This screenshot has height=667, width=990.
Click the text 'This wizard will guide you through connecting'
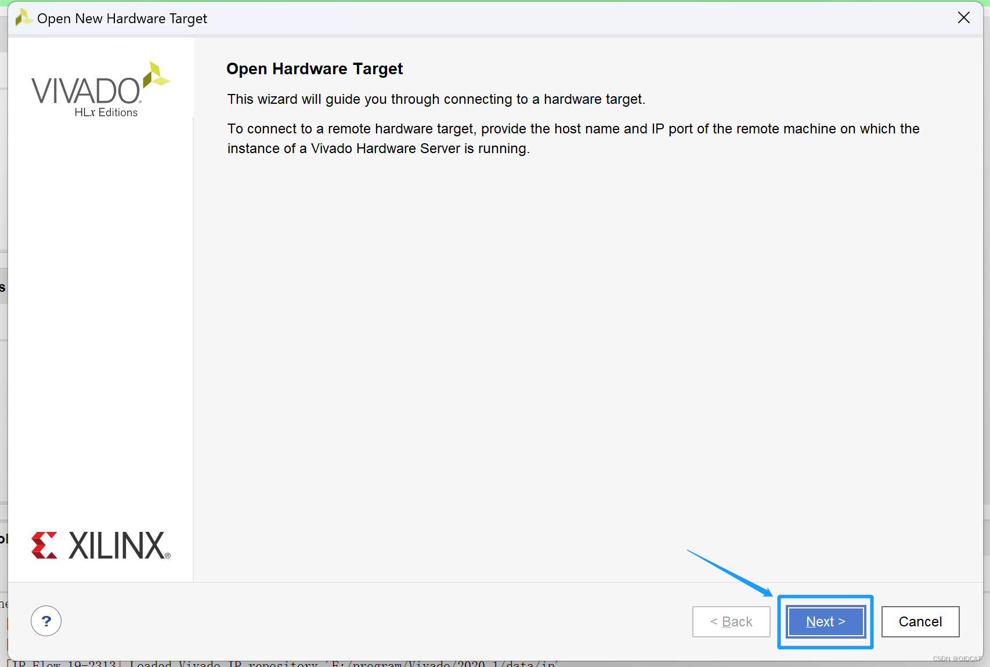point(363,99)
